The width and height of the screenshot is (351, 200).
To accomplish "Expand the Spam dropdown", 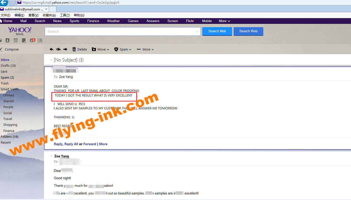I will coord(123,49).
